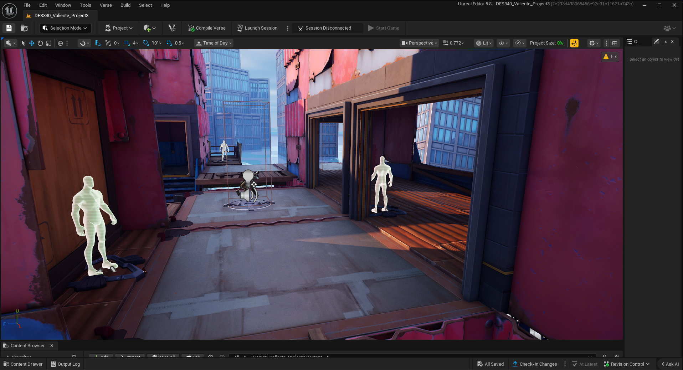Toggle surface snapping icon
Screen dimensions: 683x370
pos(98,43)
